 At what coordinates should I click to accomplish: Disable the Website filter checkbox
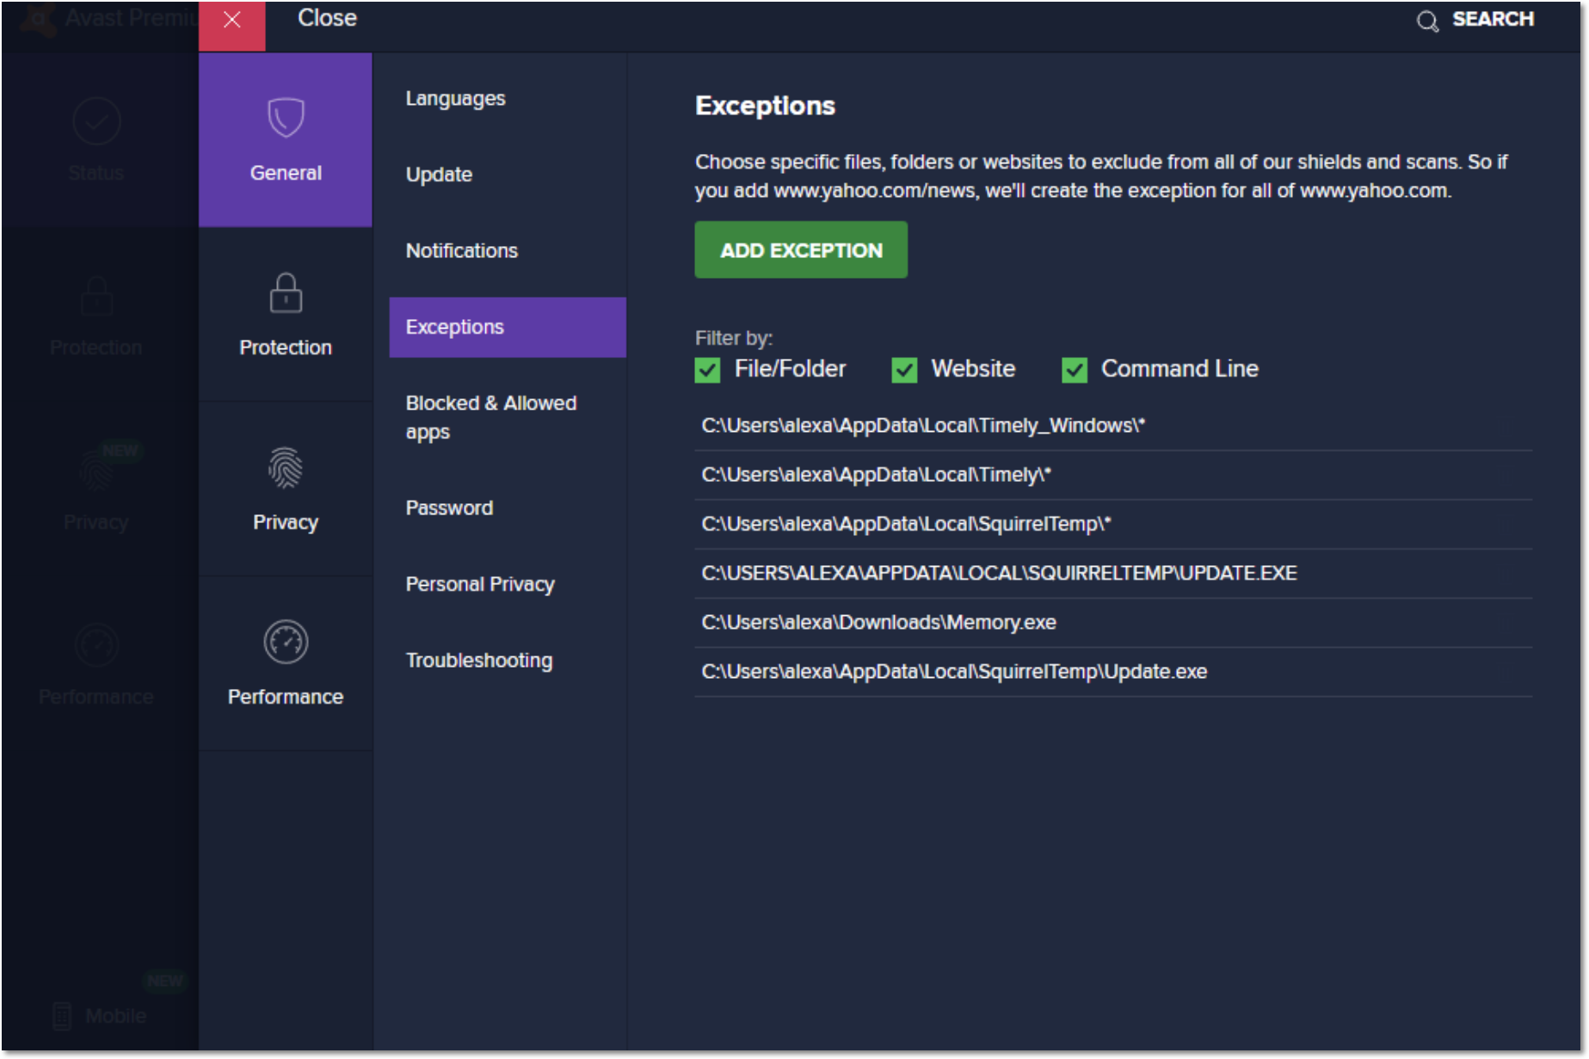[x=903, y=369]
